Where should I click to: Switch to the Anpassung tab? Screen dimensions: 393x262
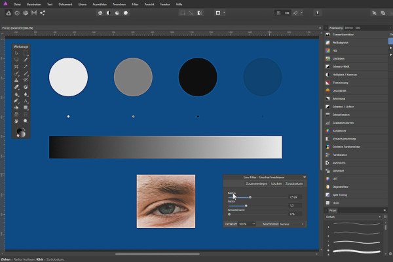336,28
